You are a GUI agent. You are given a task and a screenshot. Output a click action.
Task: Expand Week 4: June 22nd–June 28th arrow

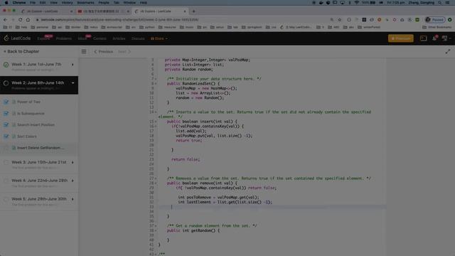73,181
